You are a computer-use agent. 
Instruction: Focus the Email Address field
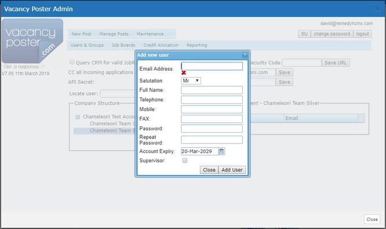click(x=212, y=66)
